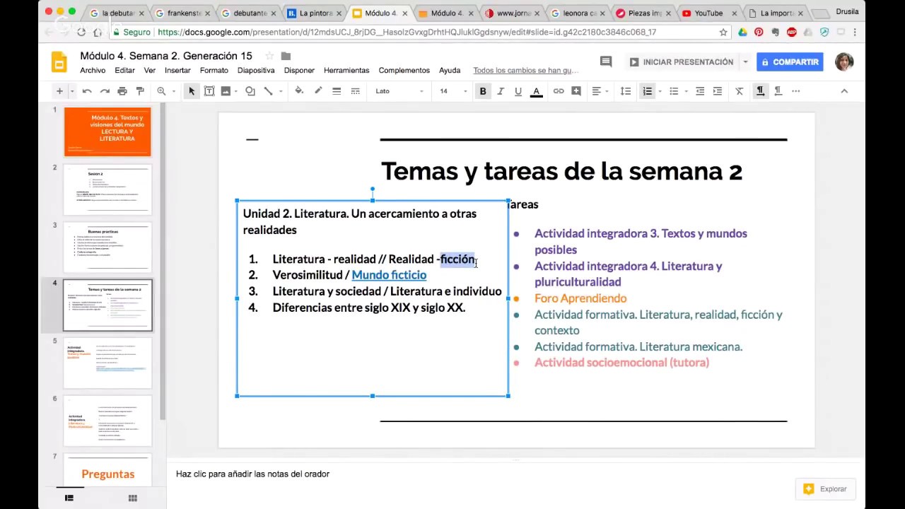
Task: Open border weight options
Action: pyautogui.click(x=337, y=91)
